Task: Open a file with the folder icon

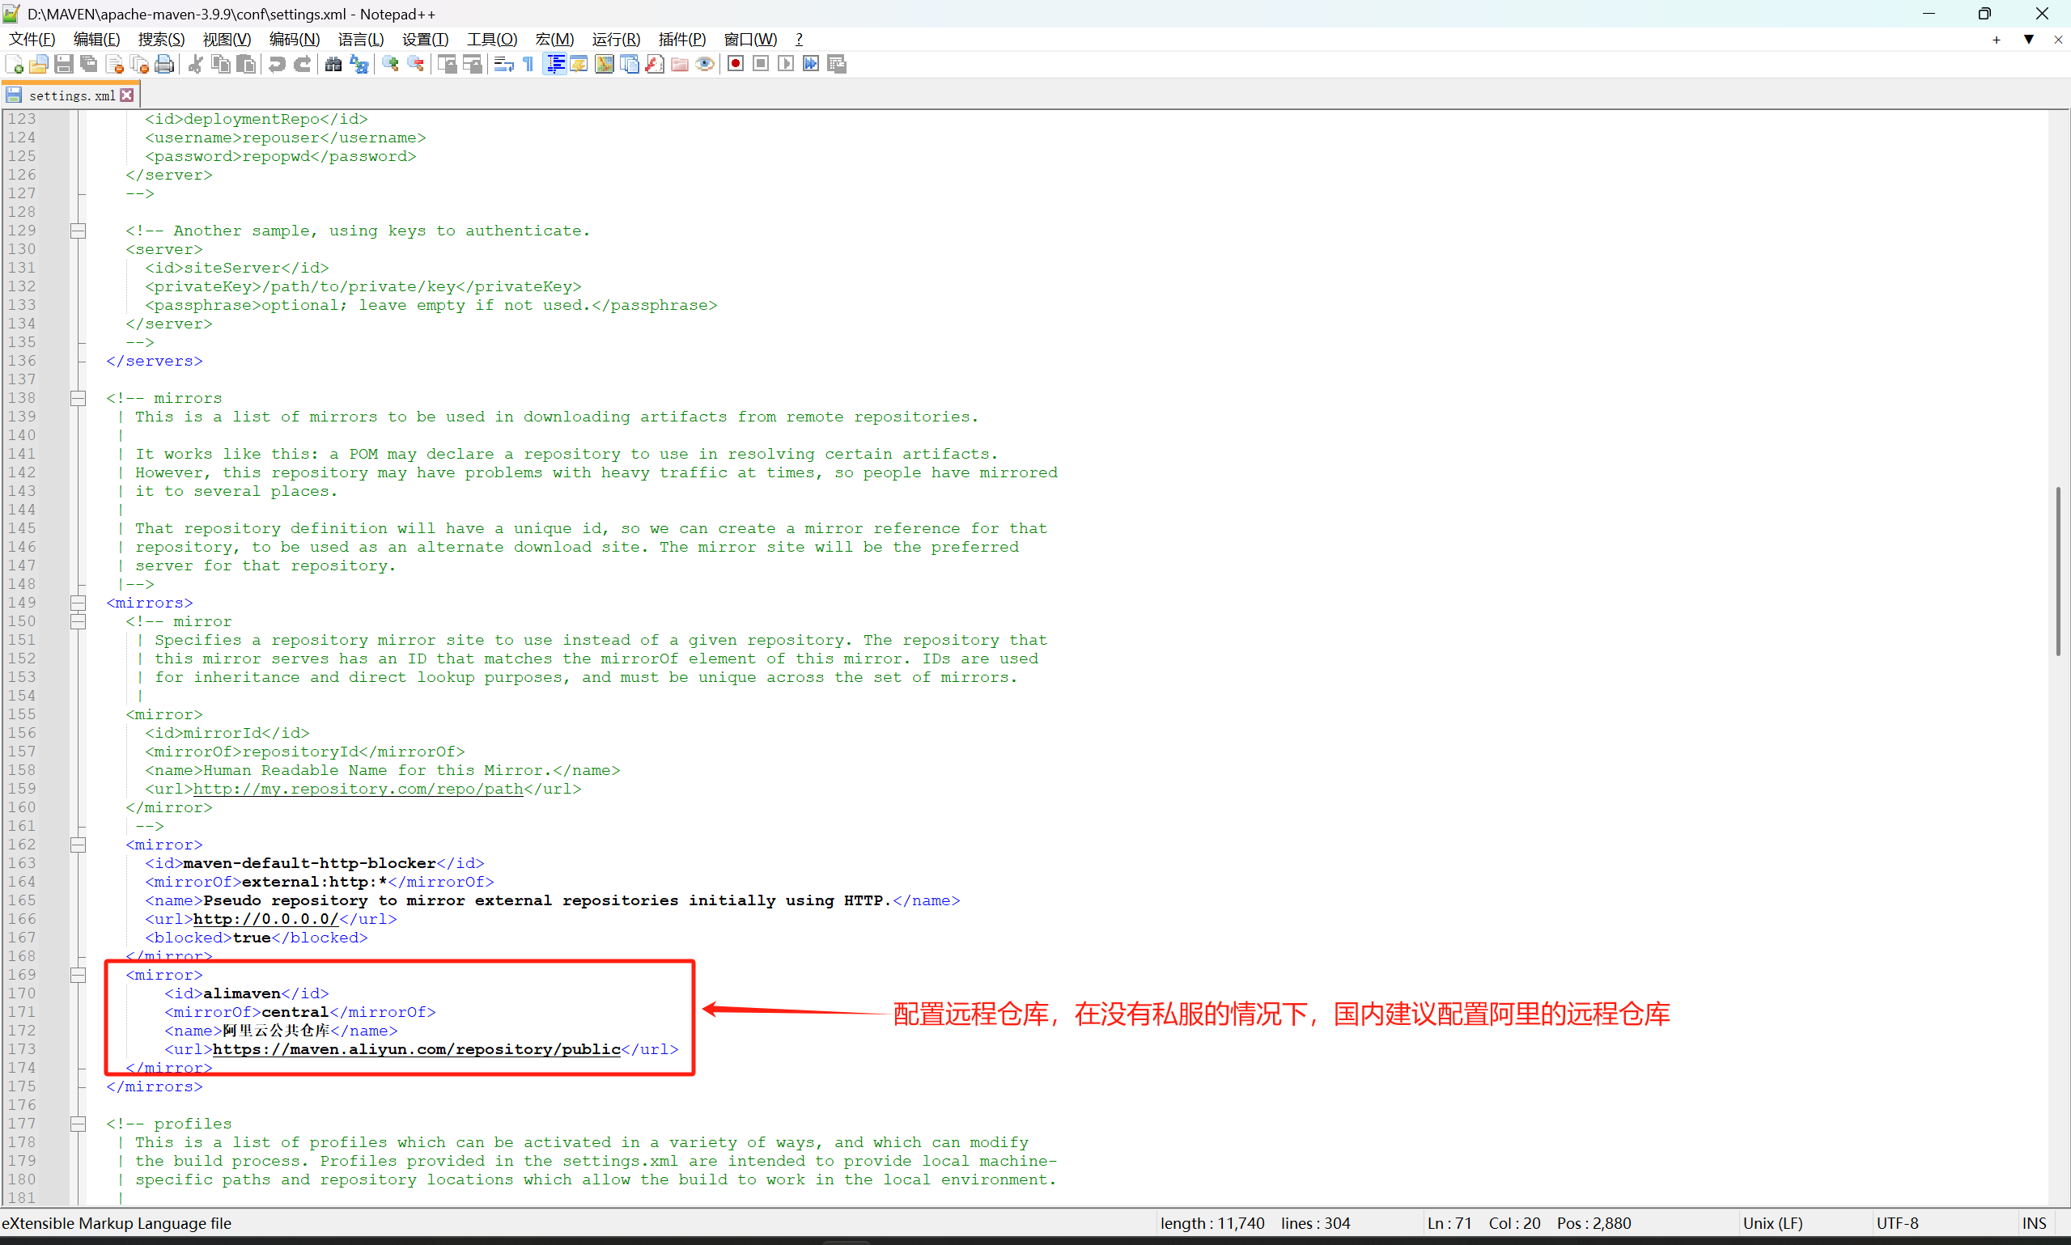Action: coord(39,65)
